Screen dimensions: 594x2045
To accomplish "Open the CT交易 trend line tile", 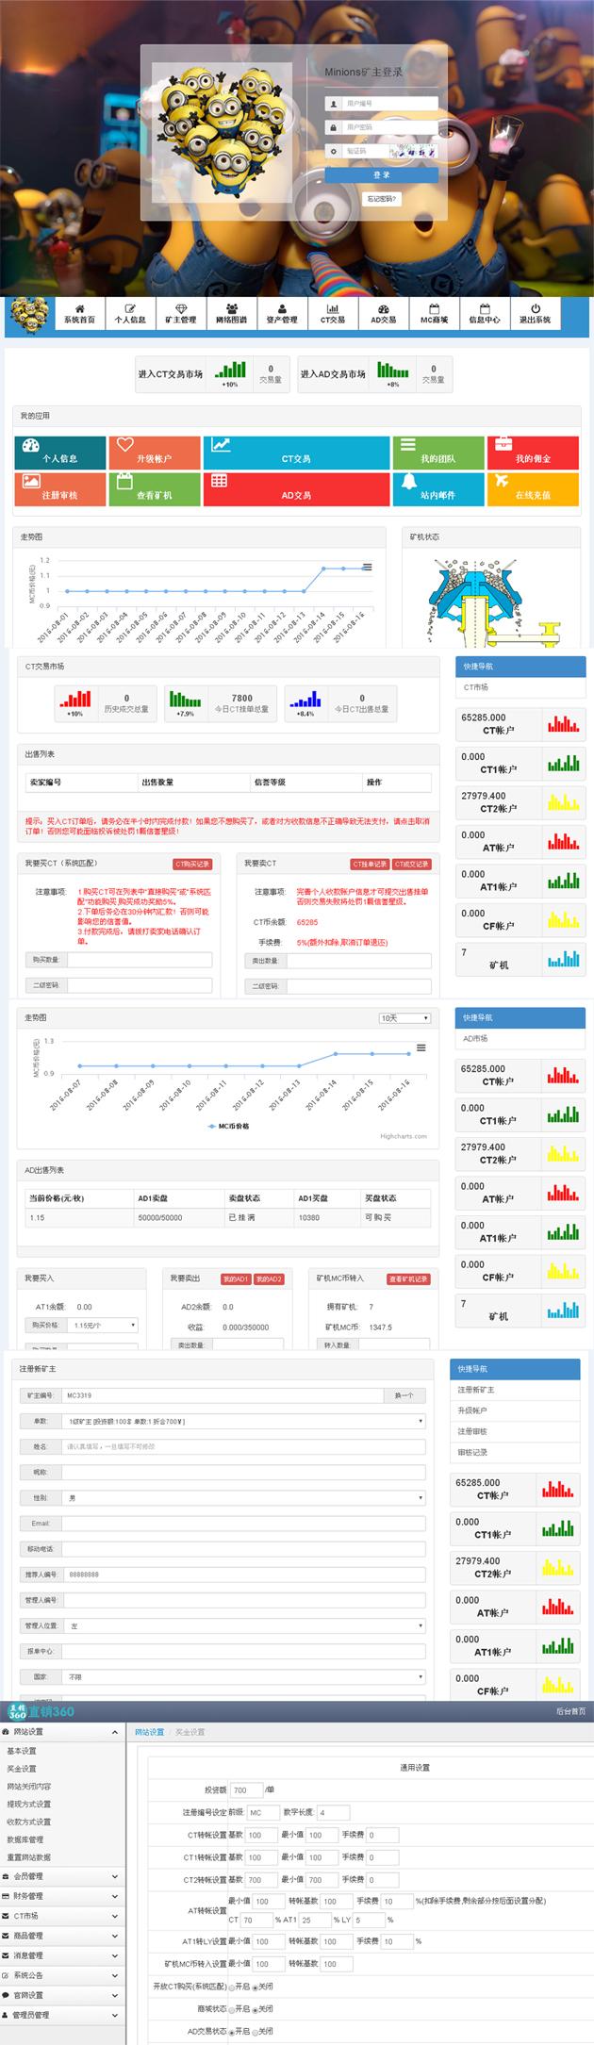I will pyautogui.click(x=296, y=453).
